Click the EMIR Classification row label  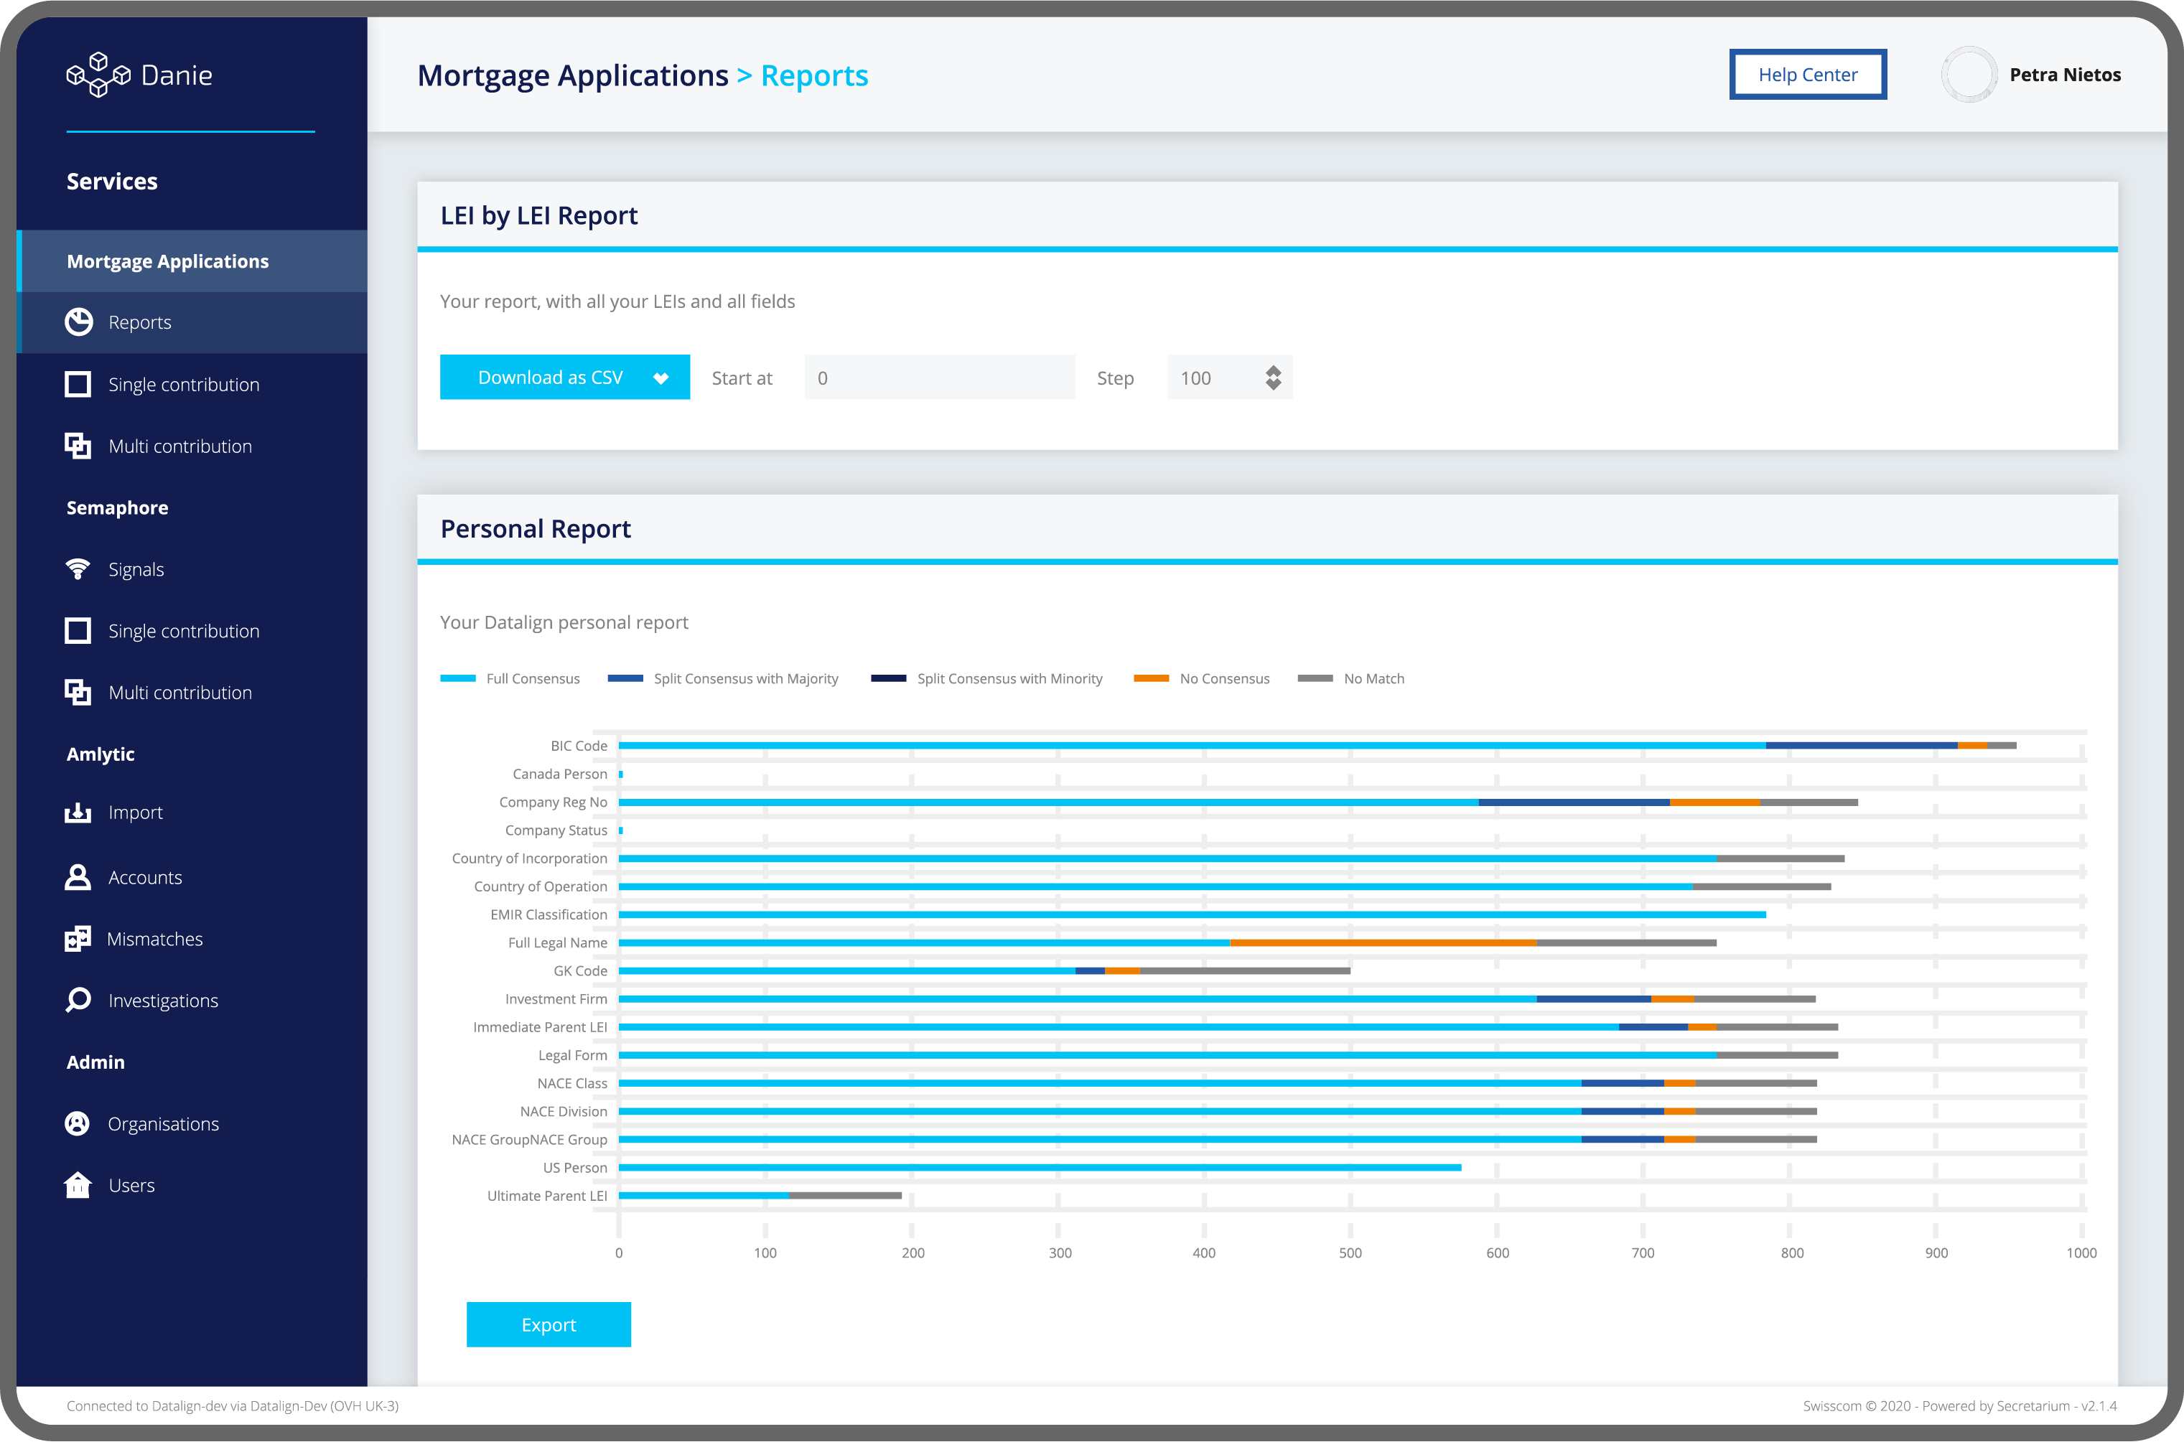(549, 914)
